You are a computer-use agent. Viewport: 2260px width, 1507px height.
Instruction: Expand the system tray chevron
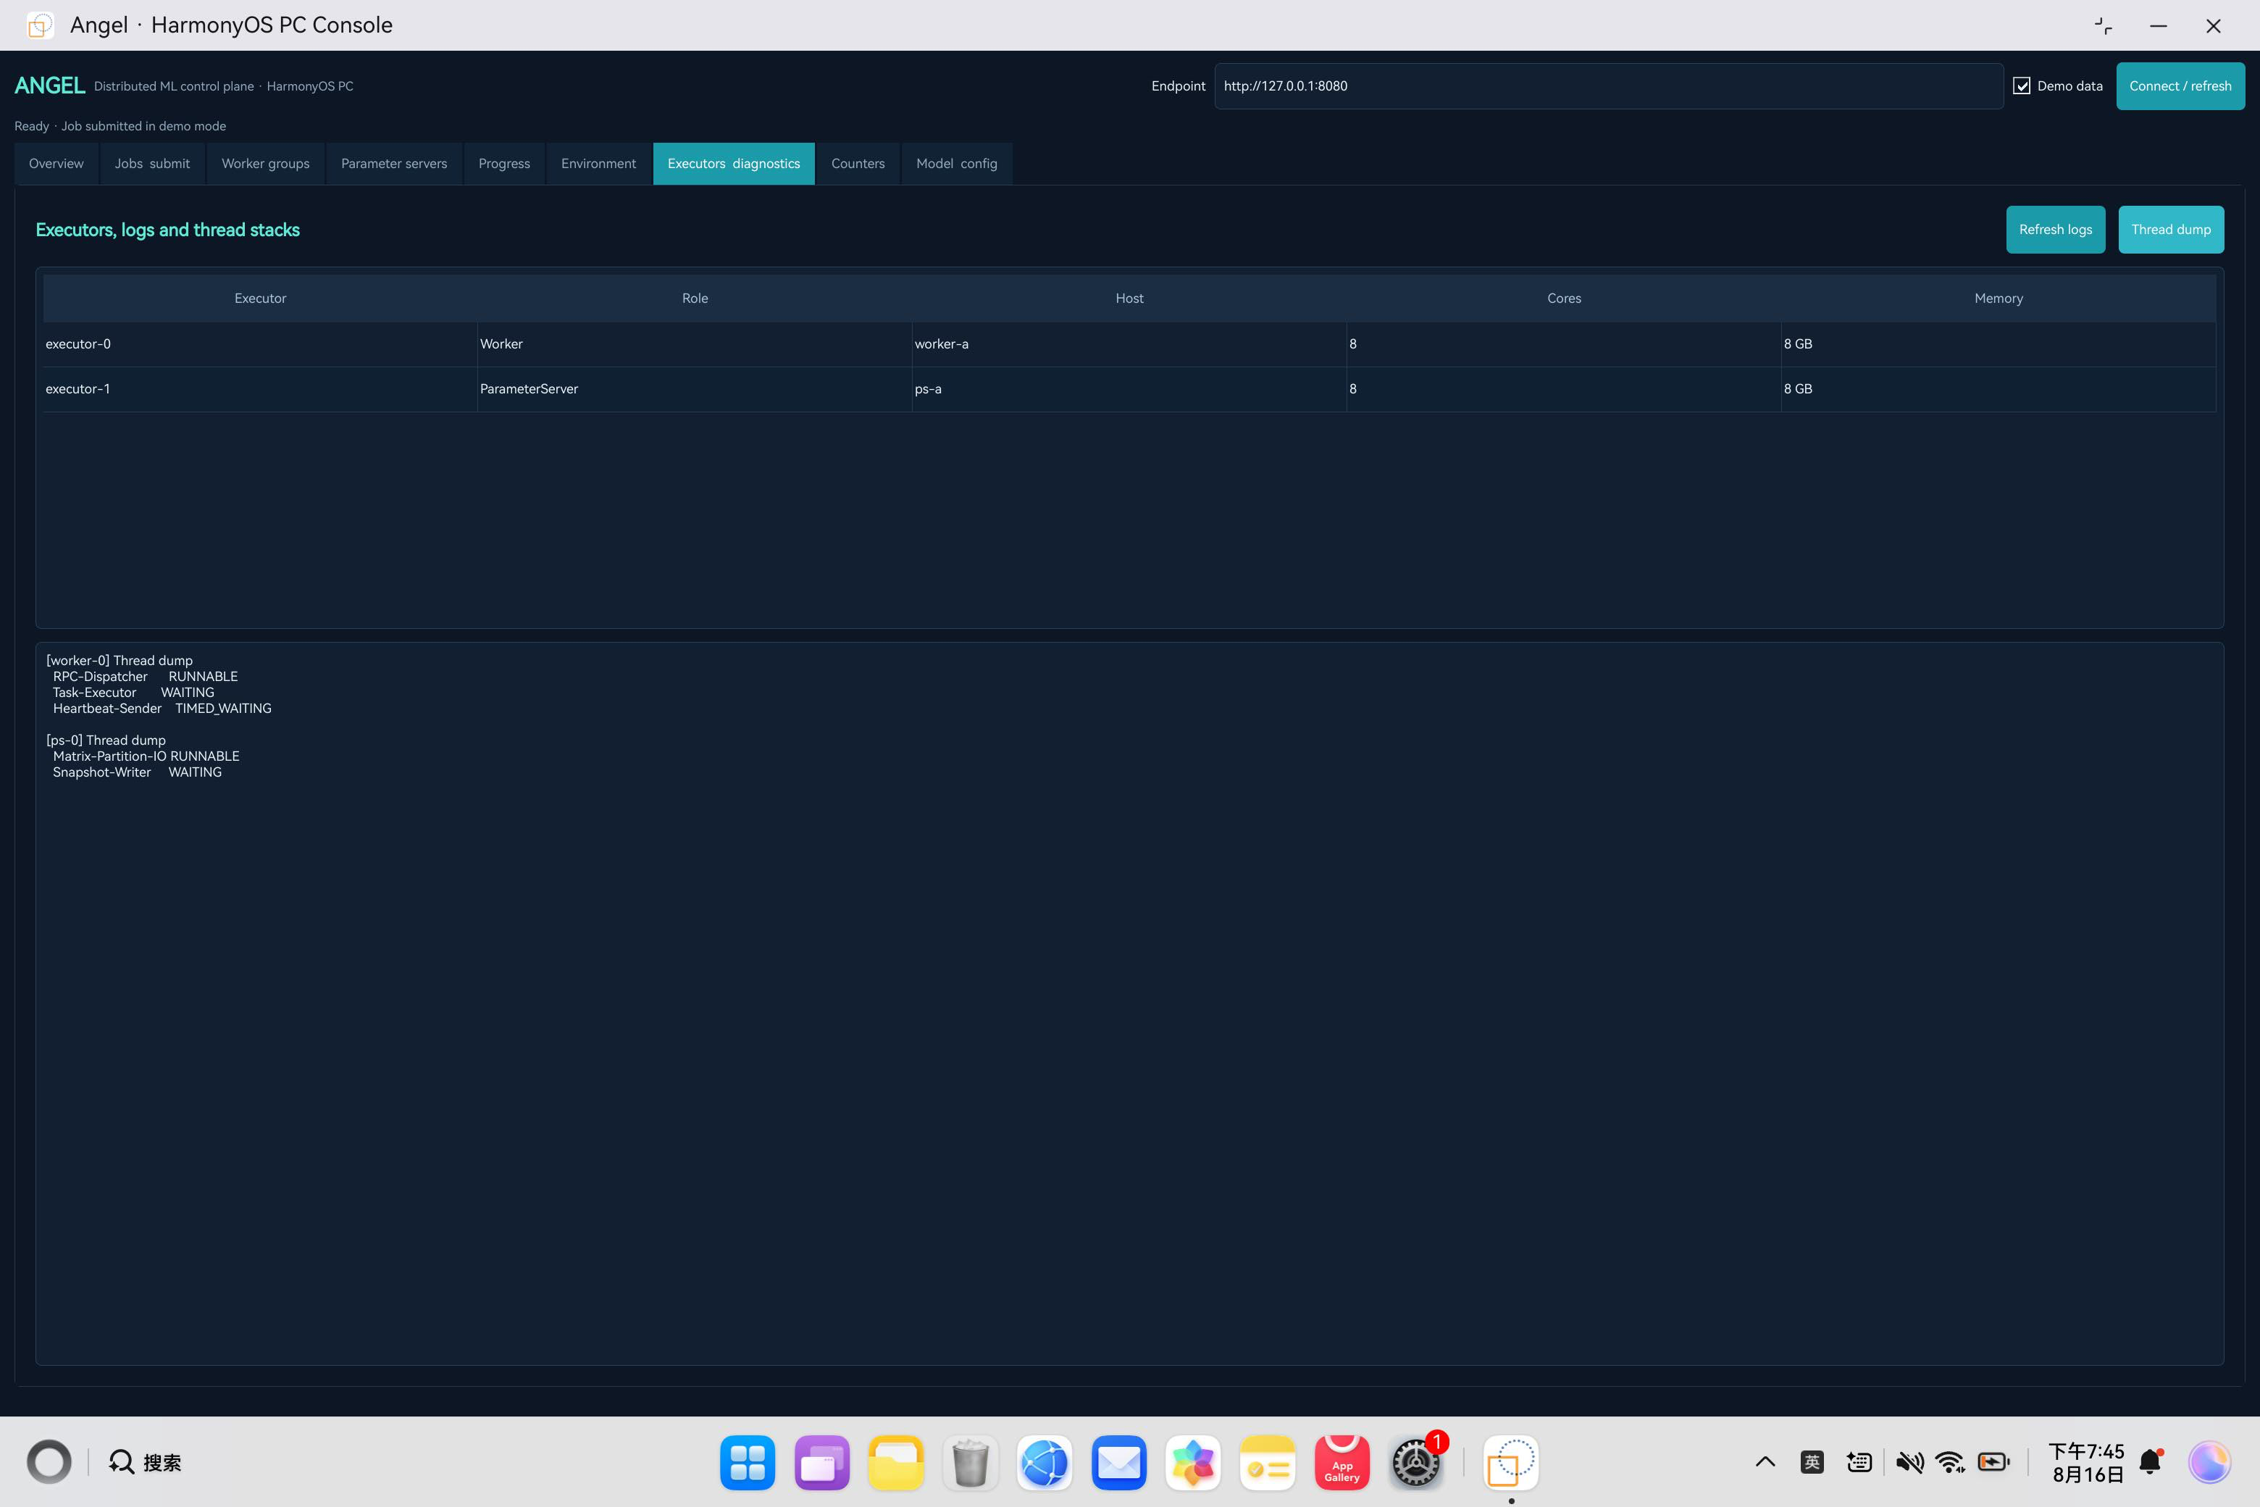1765,1462
